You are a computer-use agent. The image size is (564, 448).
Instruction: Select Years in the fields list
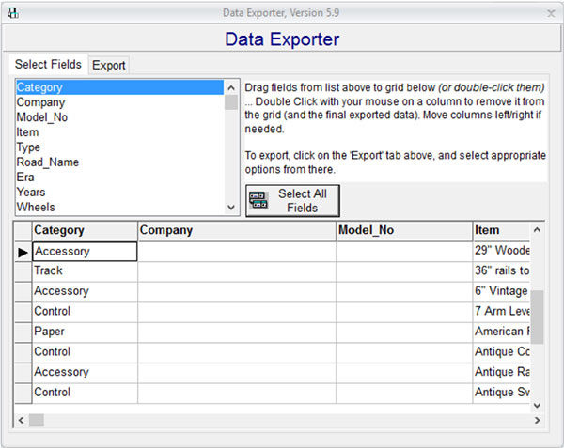point(119,193)
